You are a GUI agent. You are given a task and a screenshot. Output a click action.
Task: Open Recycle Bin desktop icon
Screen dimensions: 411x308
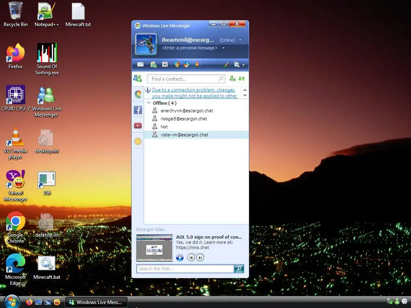point(16,14)
